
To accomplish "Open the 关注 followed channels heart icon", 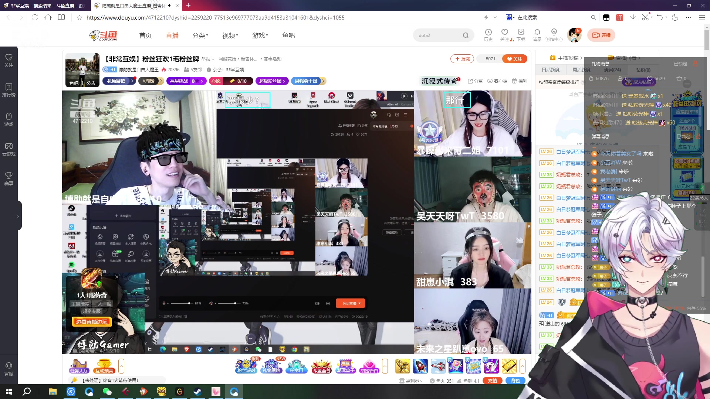I will click(505, 35).
